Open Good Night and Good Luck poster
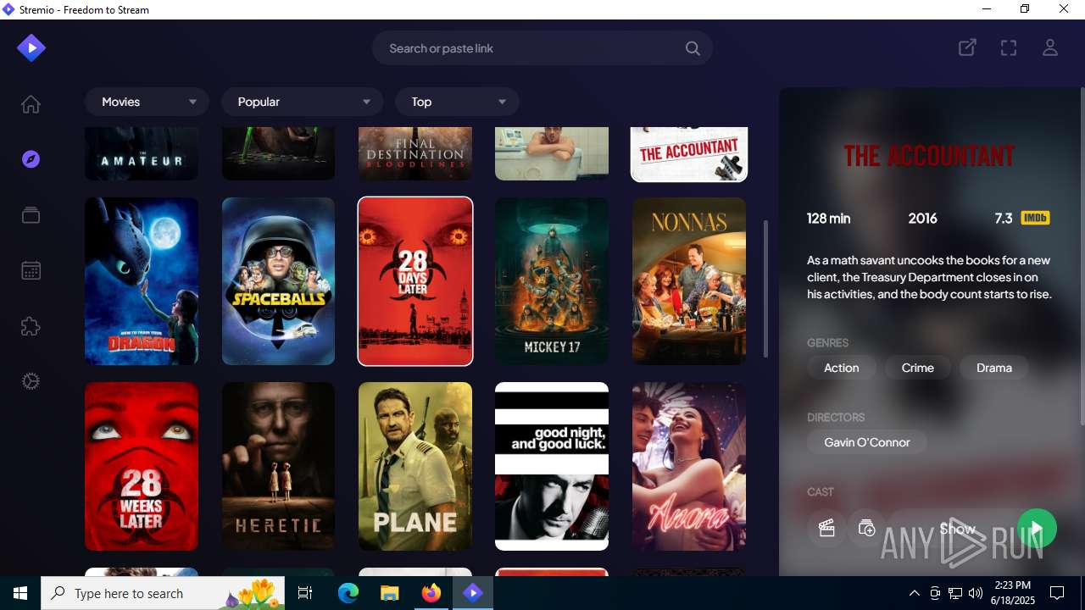 [552, 466]
